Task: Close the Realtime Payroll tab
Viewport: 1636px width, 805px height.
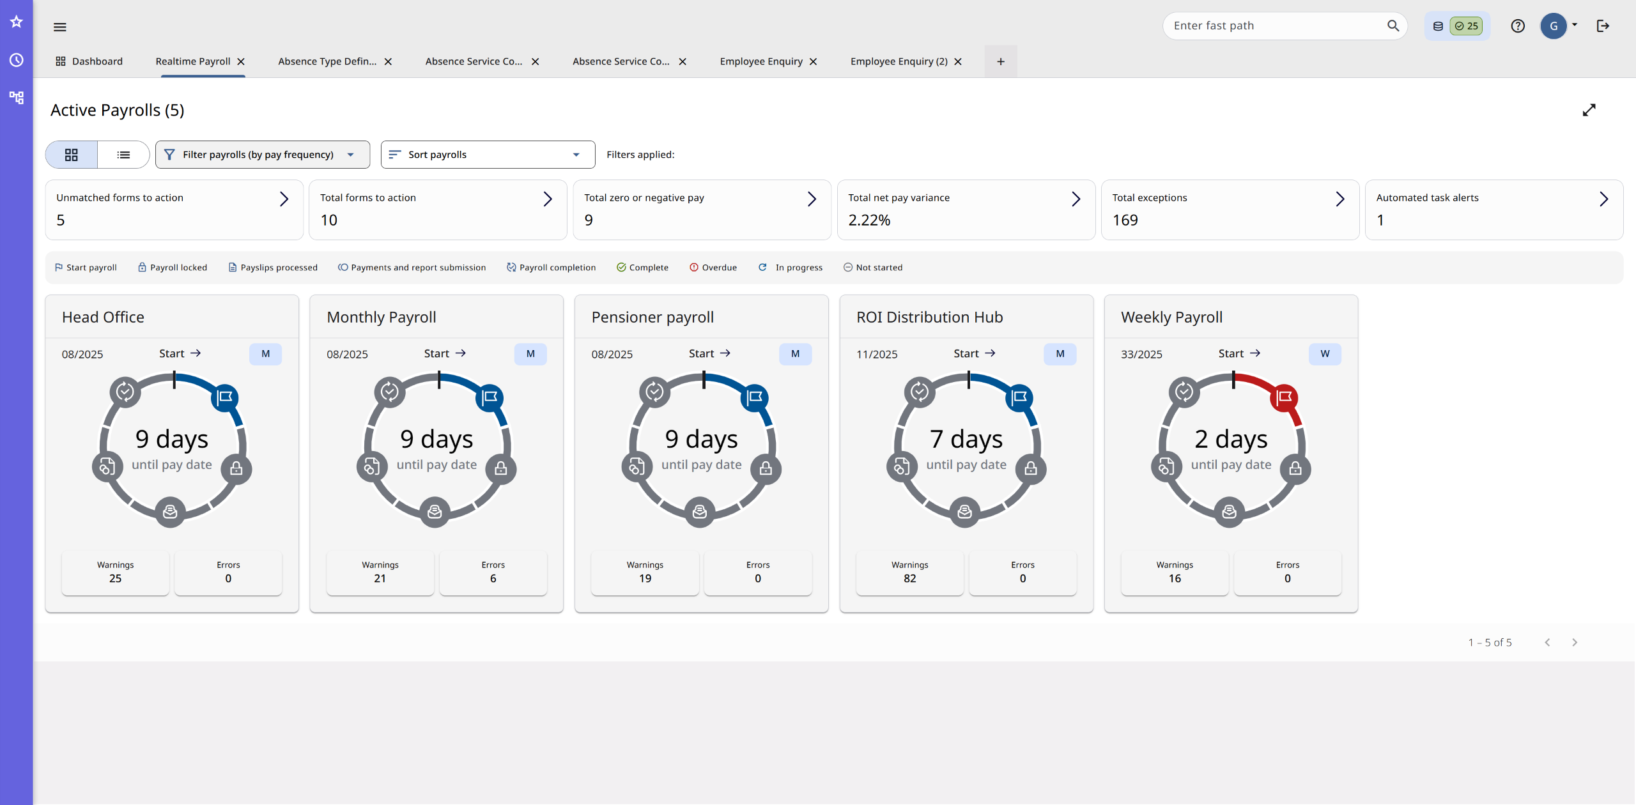Action: (241, 61)
